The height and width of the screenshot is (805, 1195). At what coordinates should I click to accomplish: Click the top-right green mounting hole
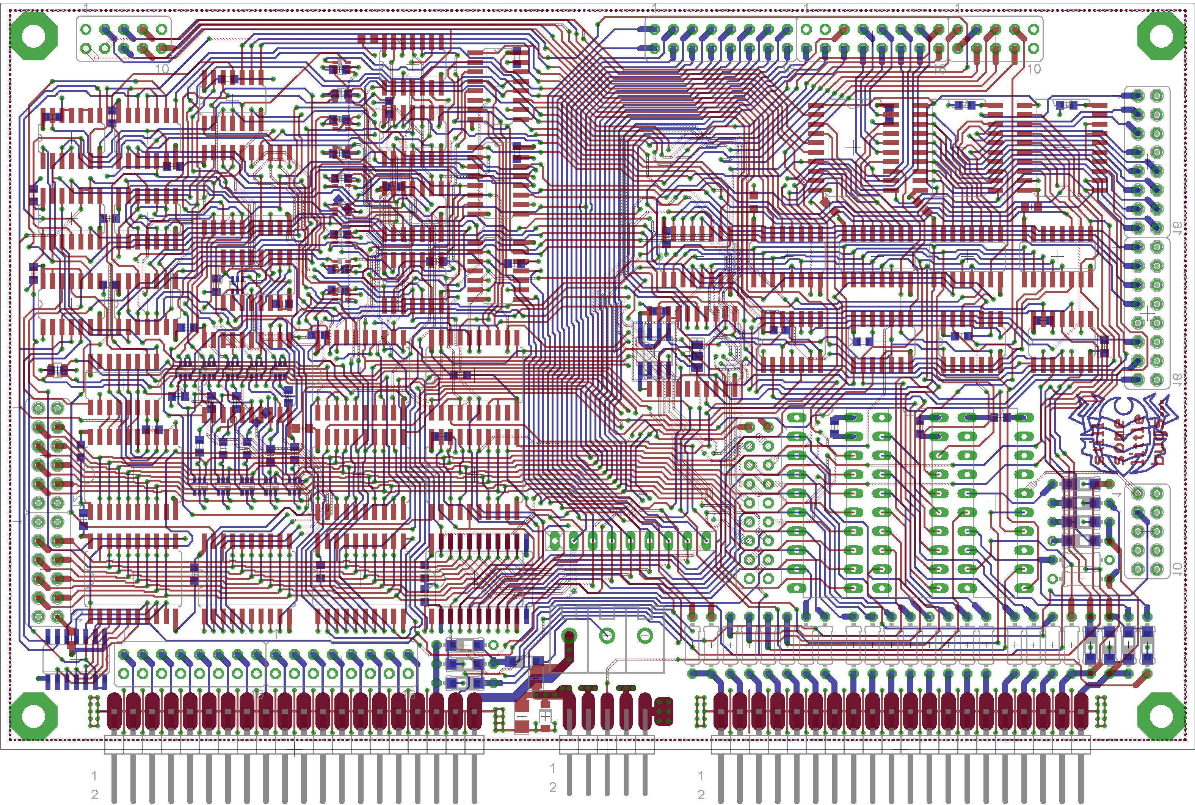click(x=1161, y=36)
